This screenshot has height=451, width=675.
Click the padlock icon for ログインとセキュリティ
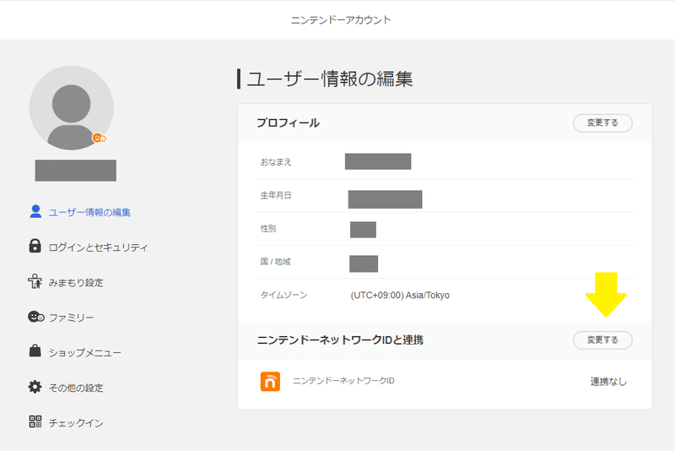tap(35, 246)
